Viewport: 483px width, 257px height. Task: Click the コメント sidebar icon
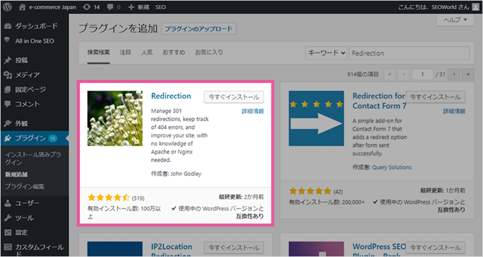(8, 104)
